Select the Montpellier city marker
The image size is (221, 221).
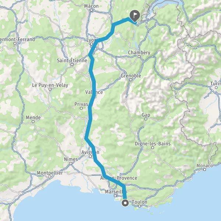point(50,177)
